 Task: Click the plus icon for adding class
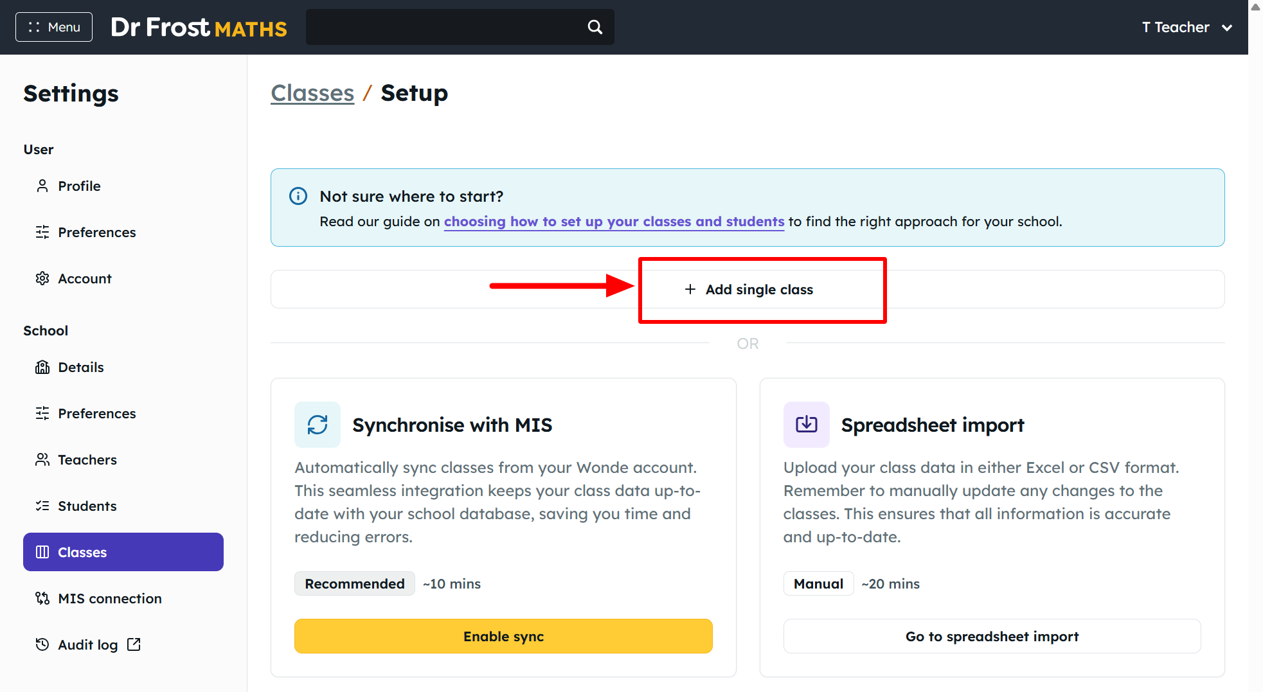tap(690, 289)
